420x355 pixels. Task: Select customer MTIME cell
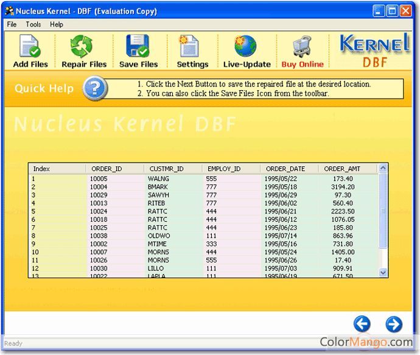point(157,244)
